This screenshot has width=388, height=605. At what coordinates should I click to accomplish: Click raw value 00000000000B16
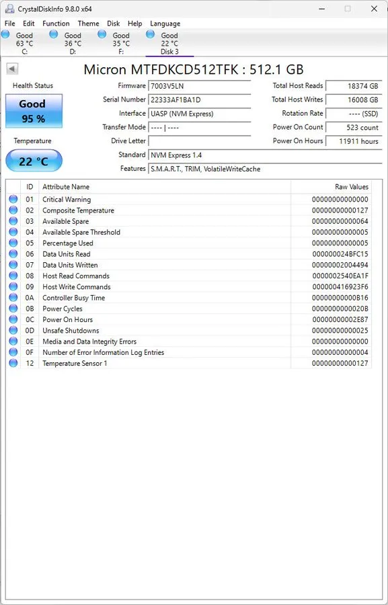340,298
